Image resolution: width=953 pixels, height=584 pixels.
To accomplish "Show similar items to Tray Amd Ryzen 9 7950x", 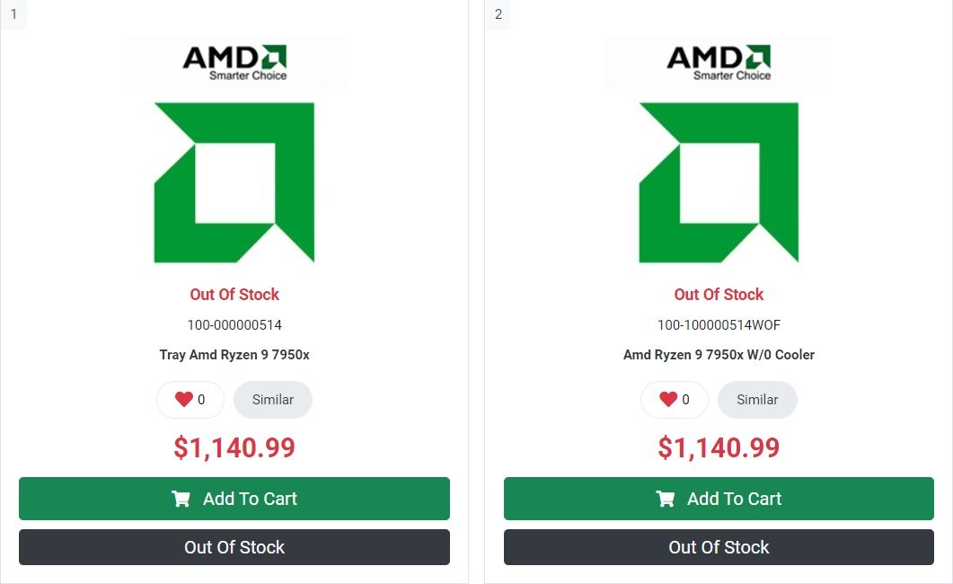I will (x=273, y=400).
